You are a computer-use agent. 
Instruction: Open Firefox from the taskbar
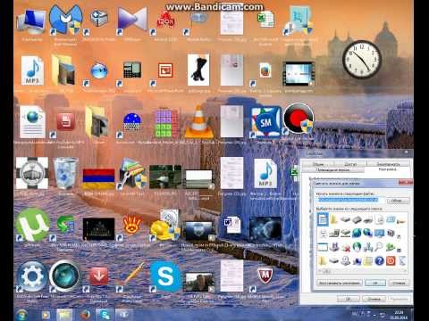(x=85, y=315)
